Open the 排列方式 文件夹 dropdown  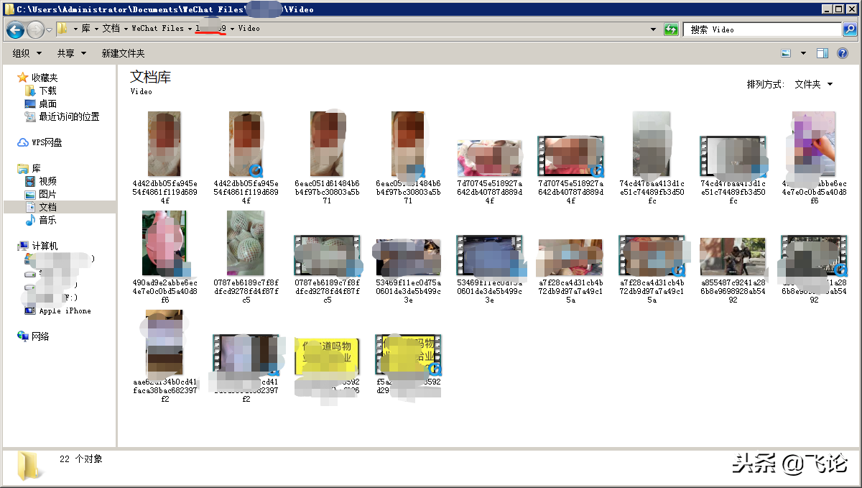(x=813, y=84)
